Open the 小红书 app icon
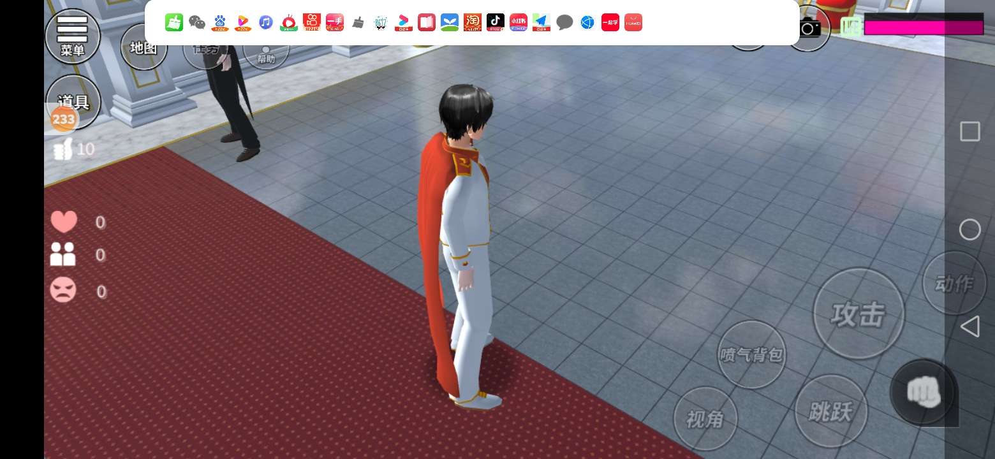Image resolution: width=995 pixels, height=459 pixels. pyautogui.click(x=519, y=23)
